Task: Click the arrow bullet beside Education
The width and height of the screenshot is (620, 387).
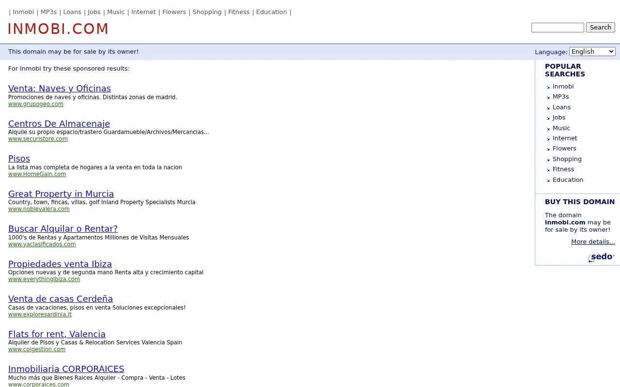Action: 548,180
